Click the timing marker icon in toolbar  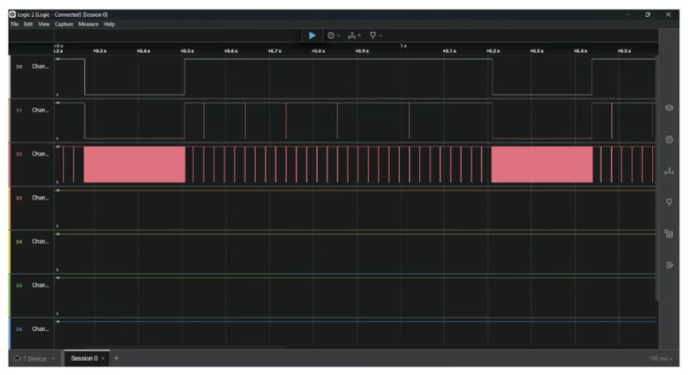(x=373, y=35)
